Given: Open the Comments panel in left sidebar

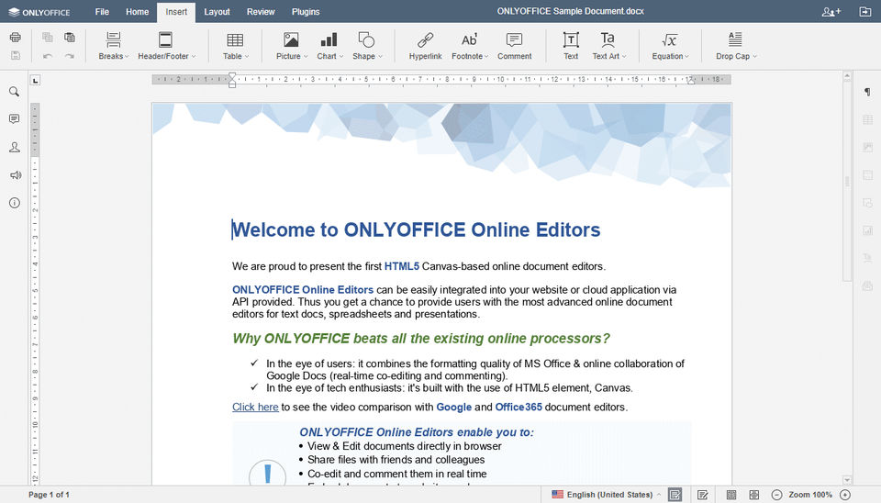Looking at the screenshot, I should click(x=15, y=118).
